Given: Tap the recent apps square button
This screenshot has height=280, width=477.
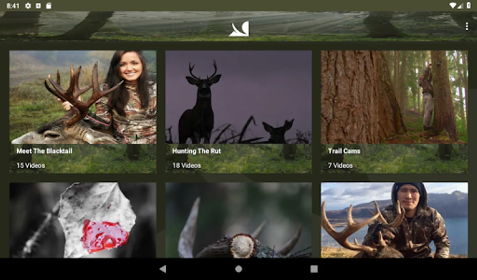Looking at the screenshot, I should [x=314, y=269].
